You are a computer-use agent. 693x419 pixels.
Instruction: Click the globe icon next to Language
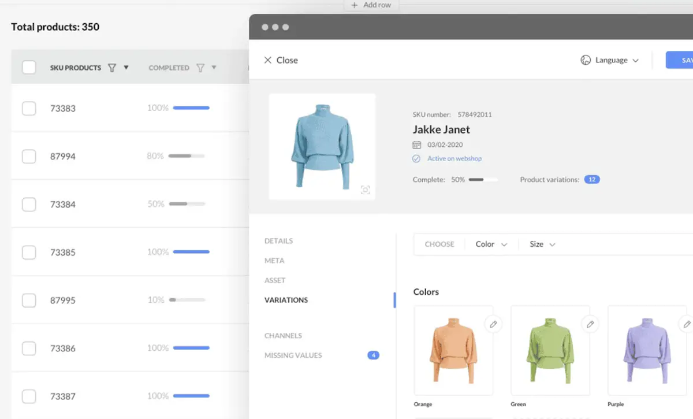(x=586, y=60)
